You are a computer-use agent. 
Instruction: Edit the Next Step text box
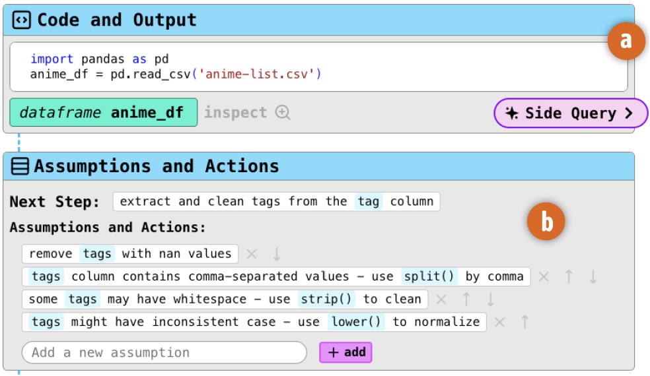click(276, 201)
